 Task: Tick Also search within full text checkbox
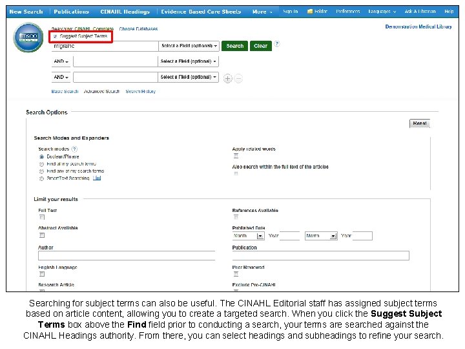coord(236,174)
